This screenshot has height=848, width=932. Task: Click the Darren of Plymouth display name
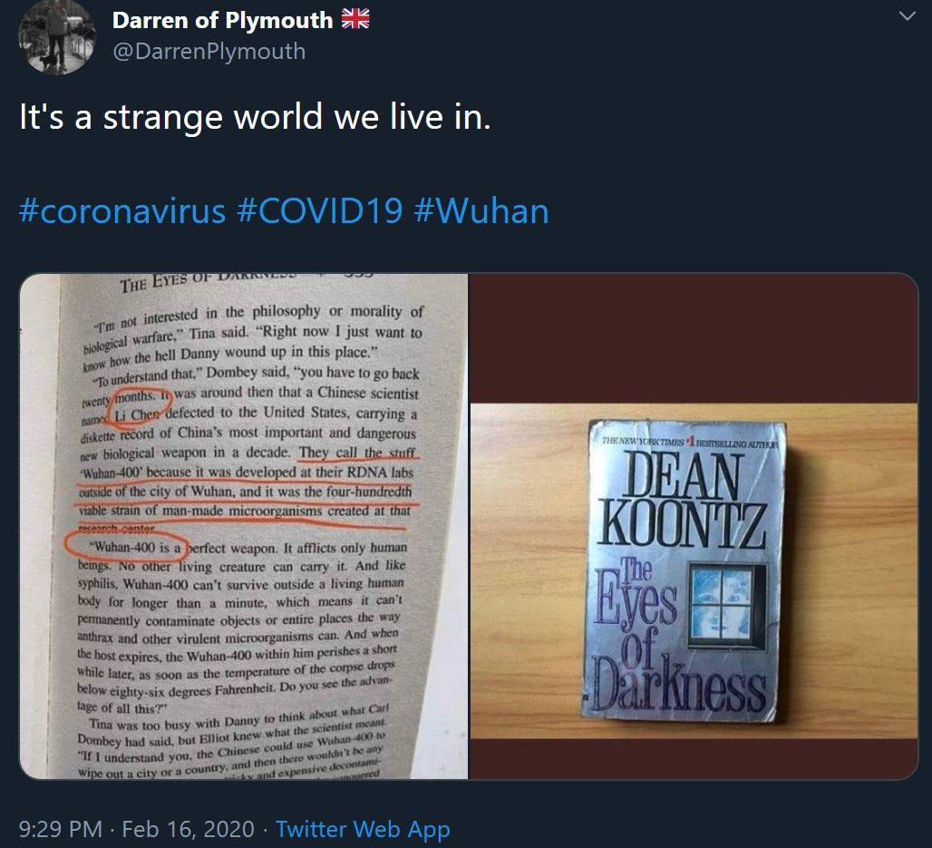(x=222, y=20)
